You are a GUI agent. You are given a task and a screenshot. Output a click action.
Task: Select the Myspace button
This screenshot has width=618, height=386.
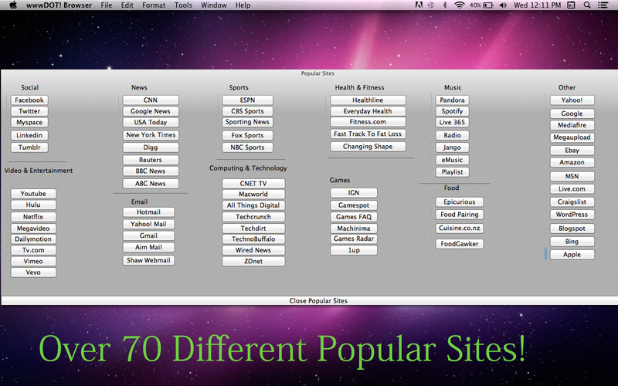click(29, 122)
